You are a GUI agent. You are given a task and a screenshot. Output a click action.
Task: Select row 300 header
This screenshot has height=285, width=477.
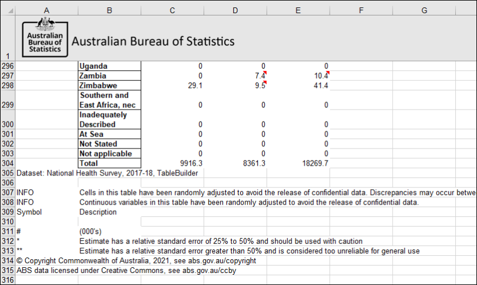coord(7,119)
